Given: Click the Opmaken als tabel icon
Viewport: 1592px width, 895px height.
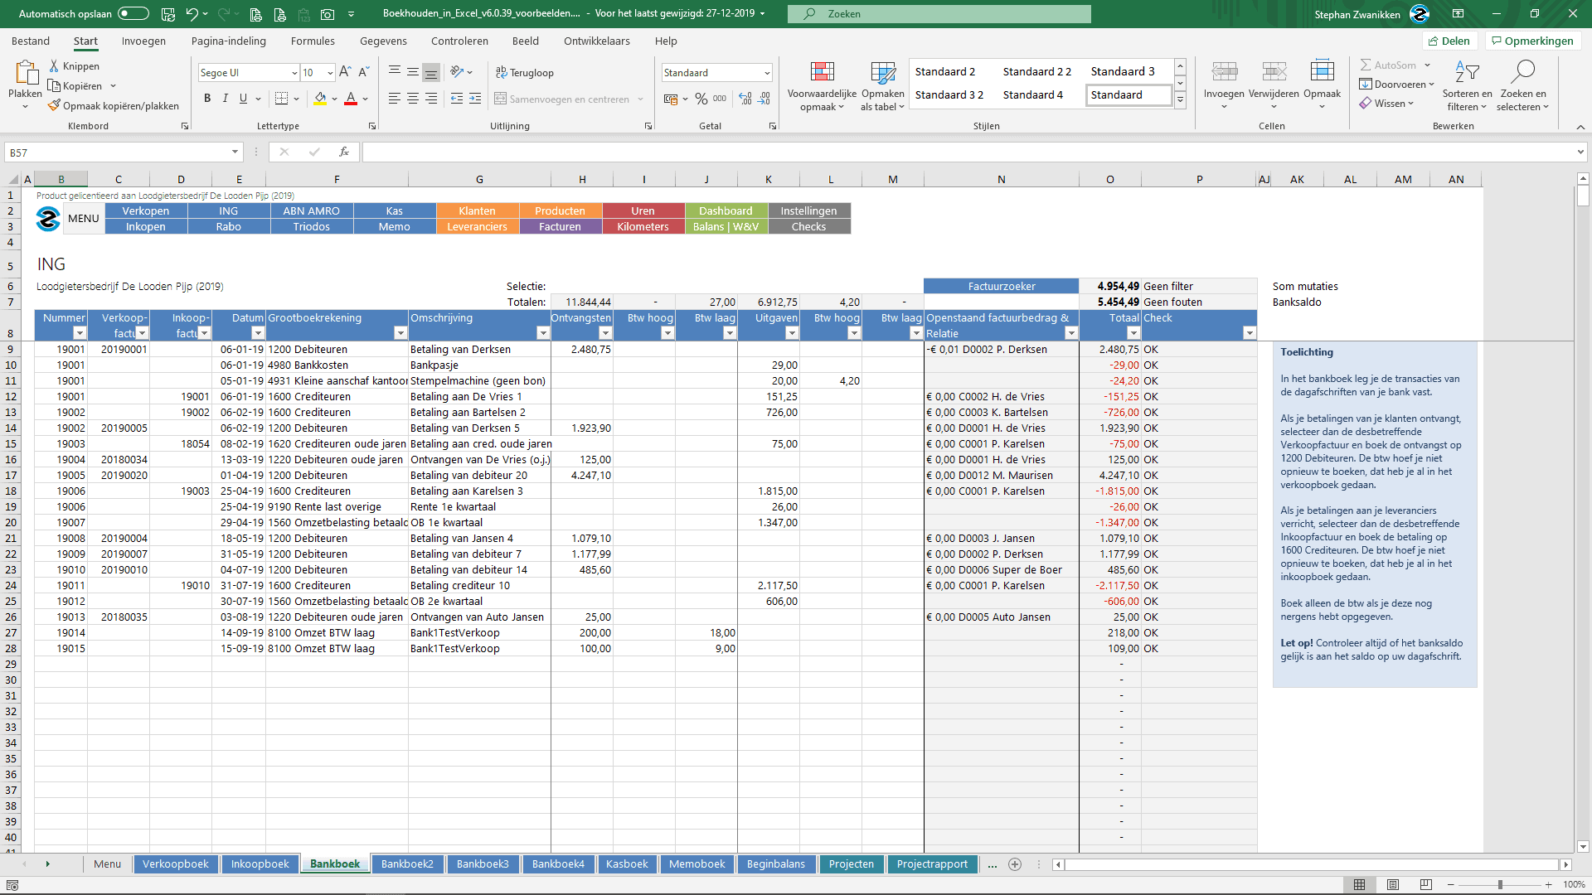Looking at the screenshot, I should coord(882,73).
